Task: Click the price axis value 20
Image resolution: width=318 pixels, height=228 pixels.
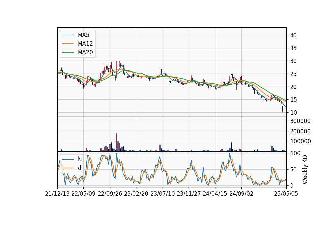Action: (x=293, y=87)
